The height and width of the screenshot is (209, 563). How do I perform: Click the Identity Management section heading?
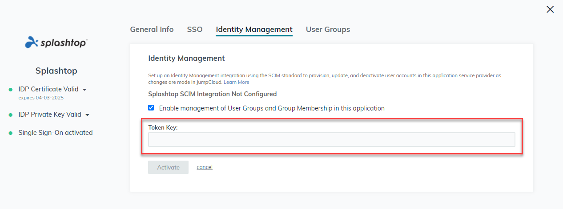pyautogui.click(x=186, y=58)
